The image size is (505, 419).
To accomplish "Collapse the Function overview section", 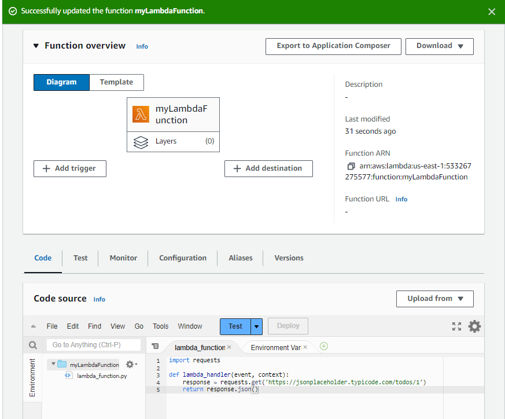I will (36, 46).
